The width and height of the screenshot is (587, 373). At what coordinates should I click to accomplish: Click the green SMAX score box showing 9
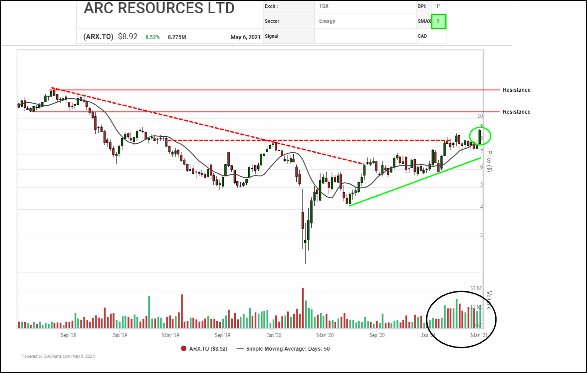pyautogui.click(x=438, y=21)
